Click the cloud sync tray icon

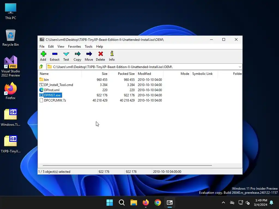click(x=232, y=202)
